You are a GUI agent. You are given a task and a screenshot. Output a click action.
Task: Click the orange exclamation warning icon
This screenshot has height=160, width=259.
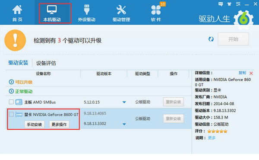15,40
